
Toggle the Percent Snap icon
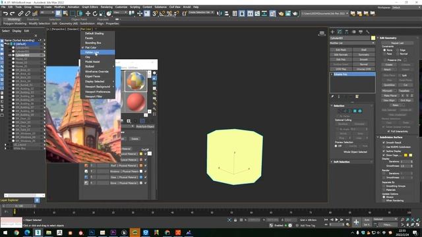pos(169,13)
